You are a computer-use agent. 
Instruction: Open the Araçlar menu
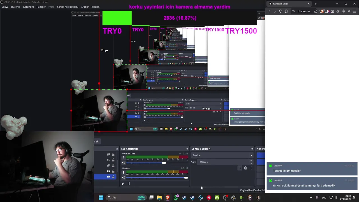(x=85, y=7)
